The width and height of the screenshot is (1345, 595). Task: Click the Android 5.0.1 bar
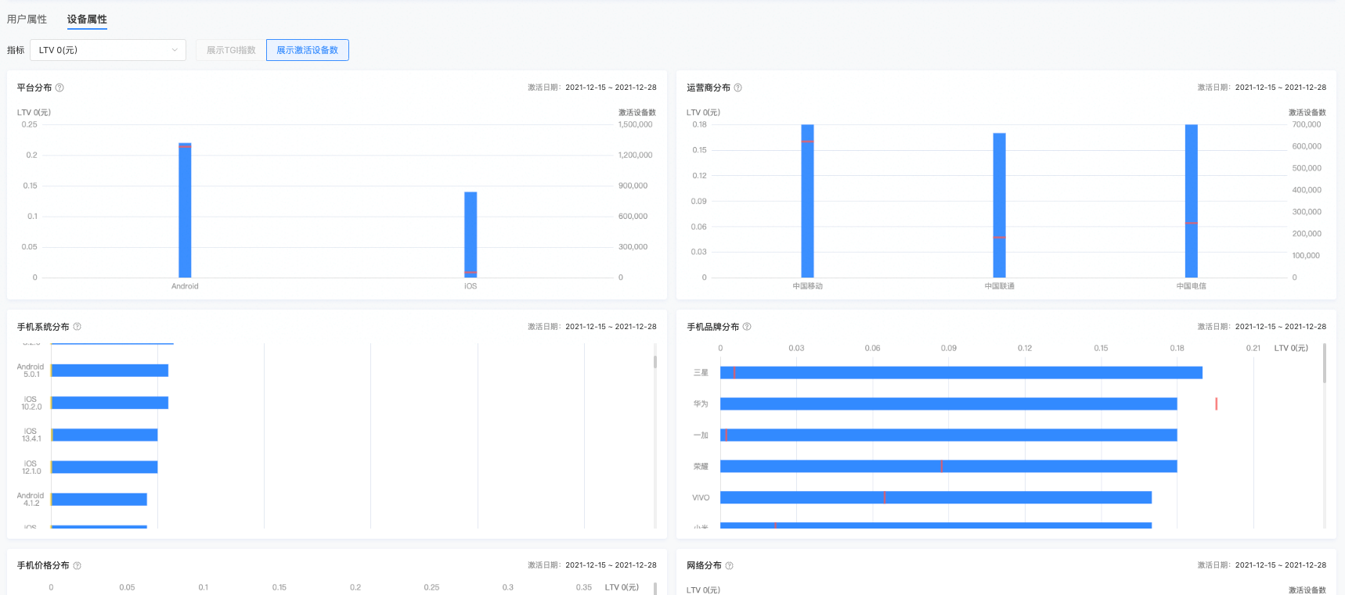pyautogui.click(x=110, y=371)
